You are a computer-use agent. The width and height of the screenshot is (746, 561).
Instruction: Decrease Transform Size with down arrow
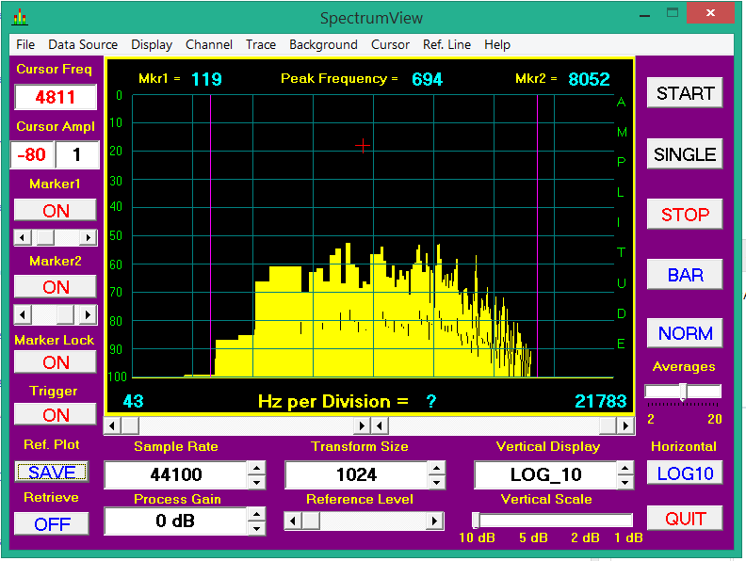(436, 482)
